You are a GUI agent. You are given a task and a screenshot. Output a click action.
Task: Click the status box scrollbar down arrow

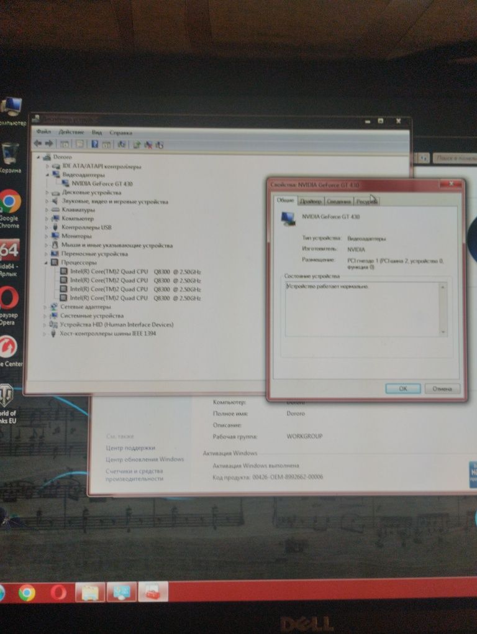point(443,332)
